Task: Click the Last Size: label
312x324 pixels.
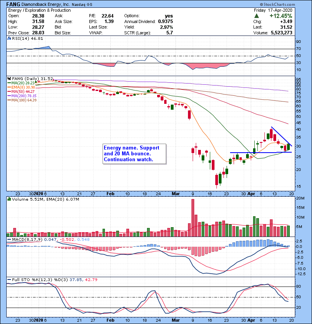Action: (x=98, y=27)
